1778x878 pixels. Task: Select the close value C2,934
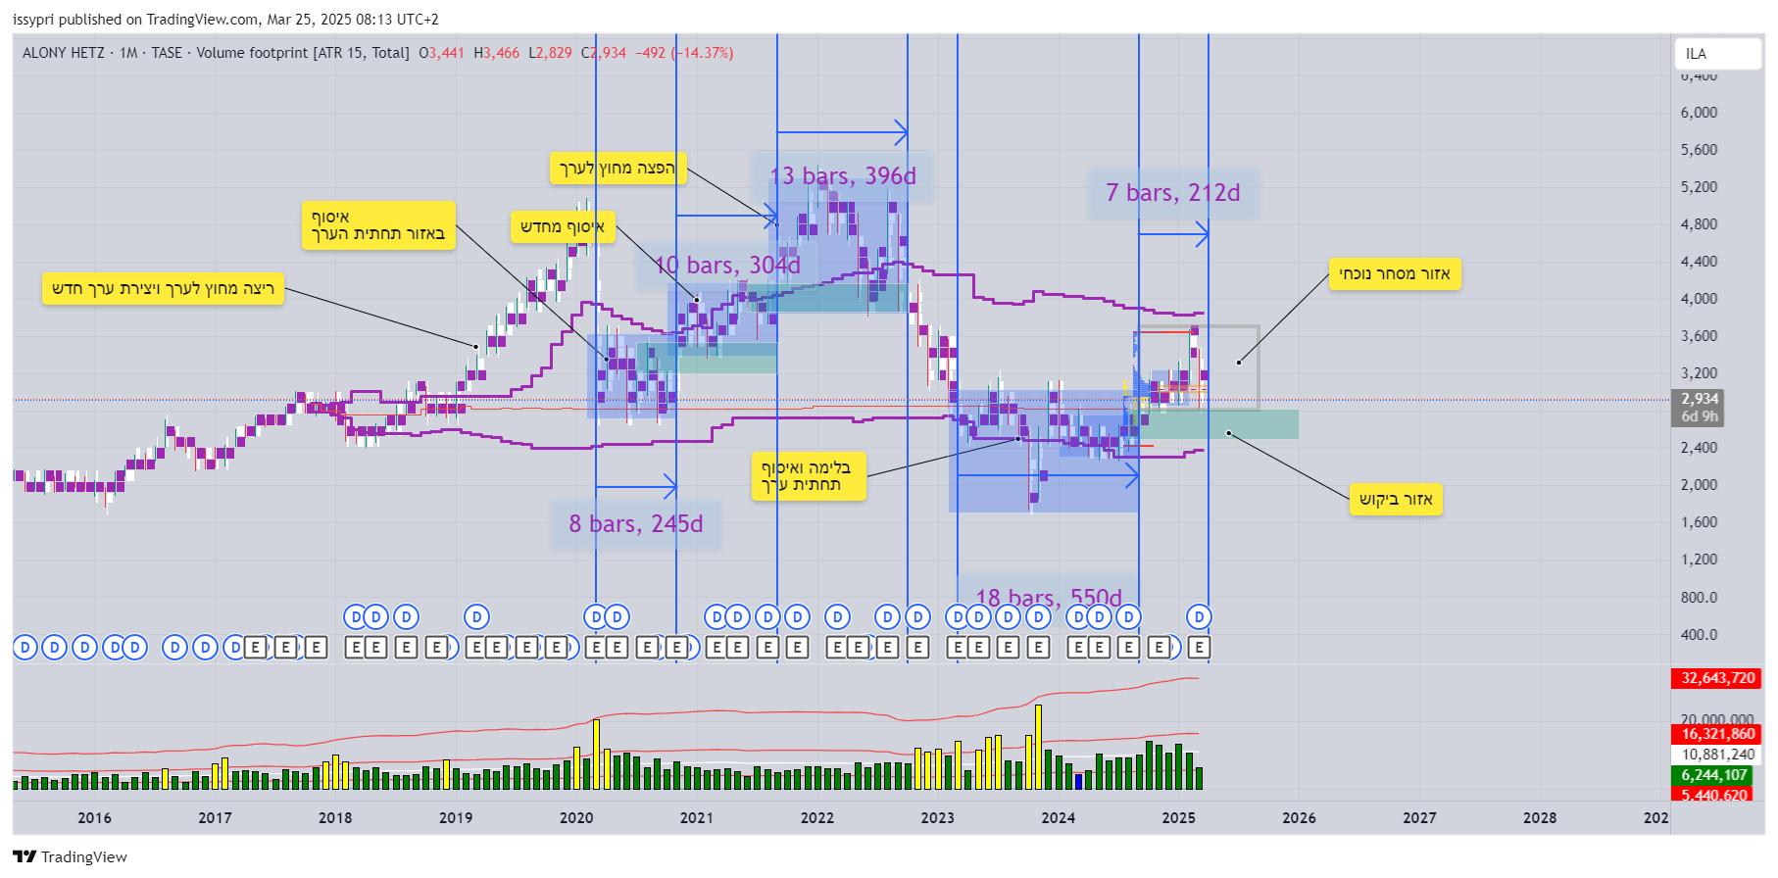pos(603,53)
